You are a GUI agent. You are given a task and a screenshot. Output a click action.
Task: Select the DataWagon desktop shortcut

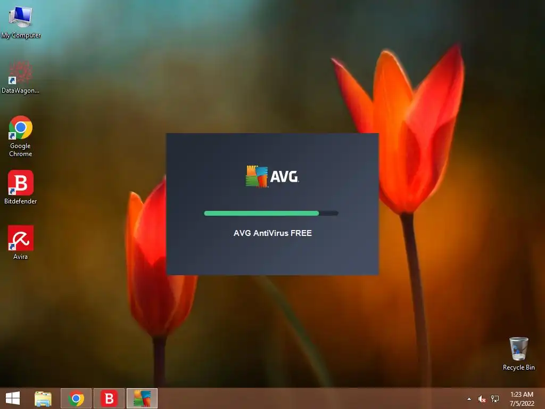21,77
